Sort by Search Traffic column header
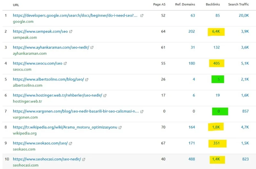This screenshot has width=256, height=169. [x=238, y=4]
